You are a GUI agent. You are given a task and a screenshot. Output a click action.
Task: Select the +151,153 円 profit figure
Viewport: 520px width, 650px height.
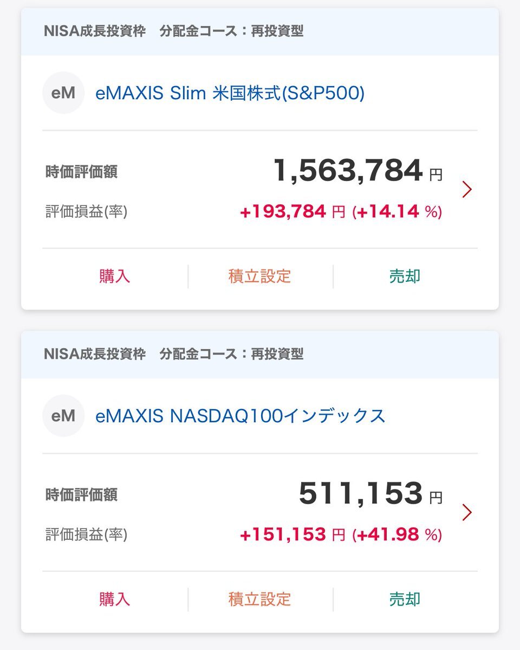tap(292, 535)
